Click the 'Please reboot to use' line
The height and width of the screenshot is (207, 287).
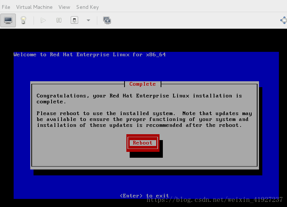144,114
